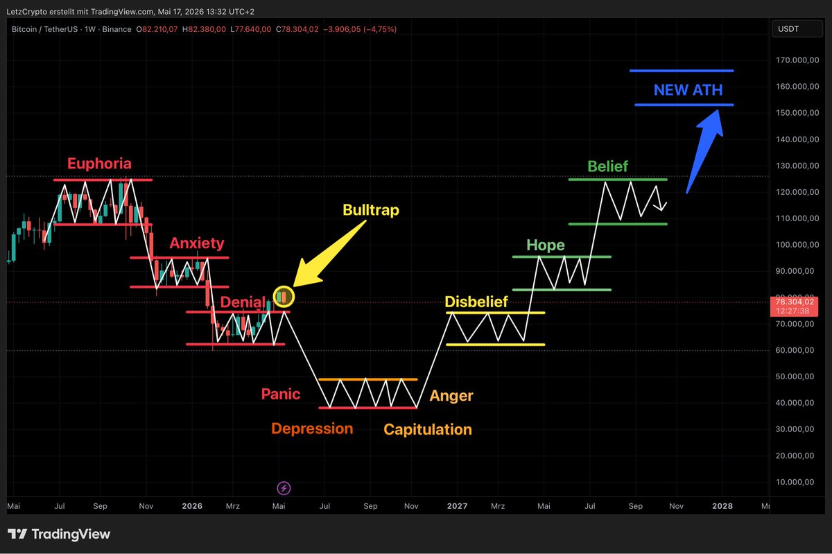Click the 100.000,00 price axis label

click(798, 245)
